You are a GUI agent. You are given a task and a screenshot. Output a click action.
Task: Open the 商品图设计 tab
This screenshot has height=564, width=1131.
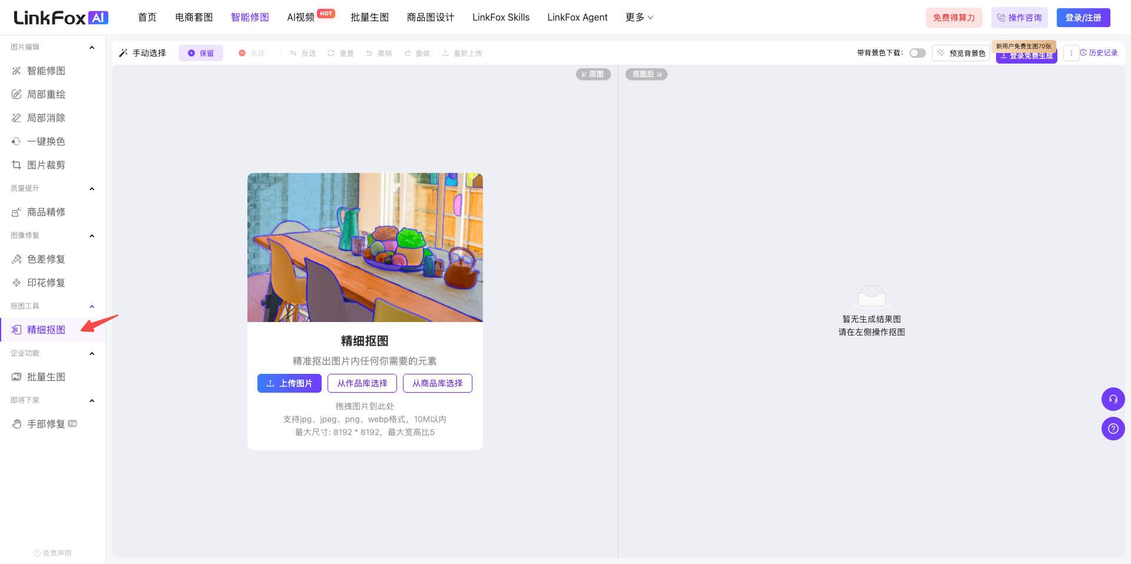[431, 18]
